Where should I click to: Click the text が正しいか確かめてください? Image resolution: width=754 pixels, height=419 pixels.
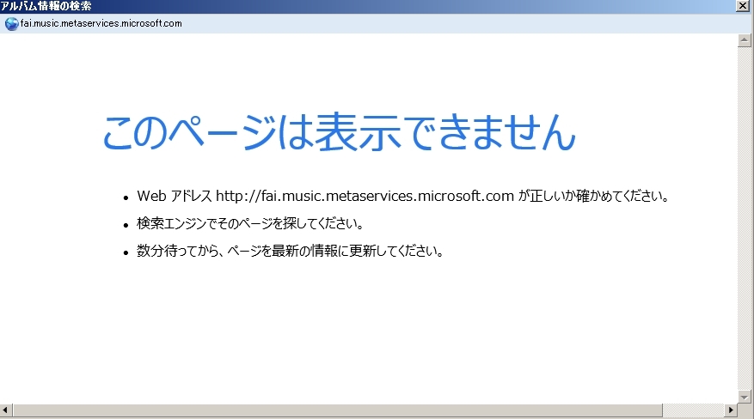[x=593, y=196]
